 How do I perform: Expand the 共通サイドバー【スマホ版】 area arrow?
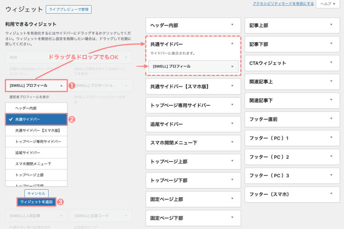pos(232,86)
